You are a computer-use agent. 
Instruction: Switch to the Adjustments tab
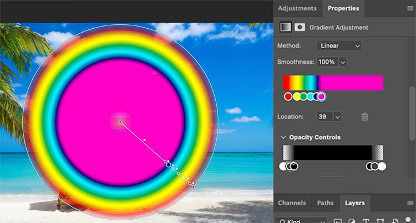(x=297, y=8)
